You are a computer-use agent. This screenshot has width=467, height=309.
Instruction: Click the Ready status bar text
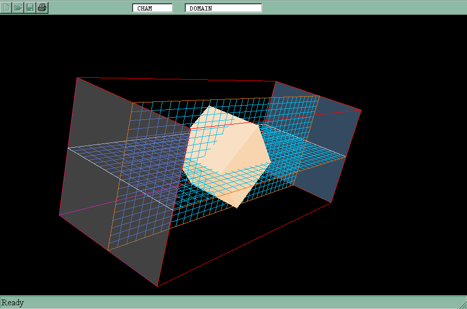pos(13,303)
